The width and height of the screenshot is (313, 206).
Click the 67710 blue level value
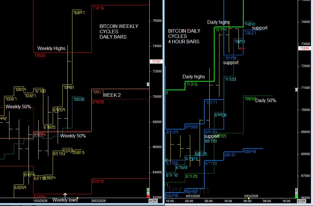click(x=211, y=163)
